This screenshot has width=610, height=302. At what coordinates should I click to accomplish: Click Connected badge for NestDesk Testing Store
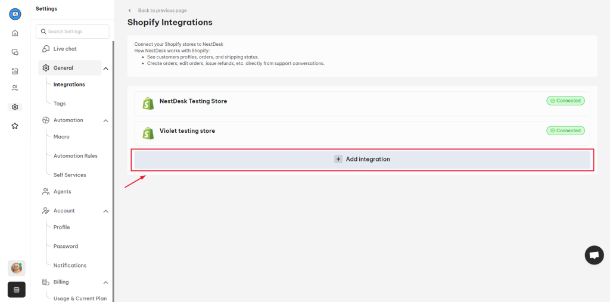(x=566, y=101)
